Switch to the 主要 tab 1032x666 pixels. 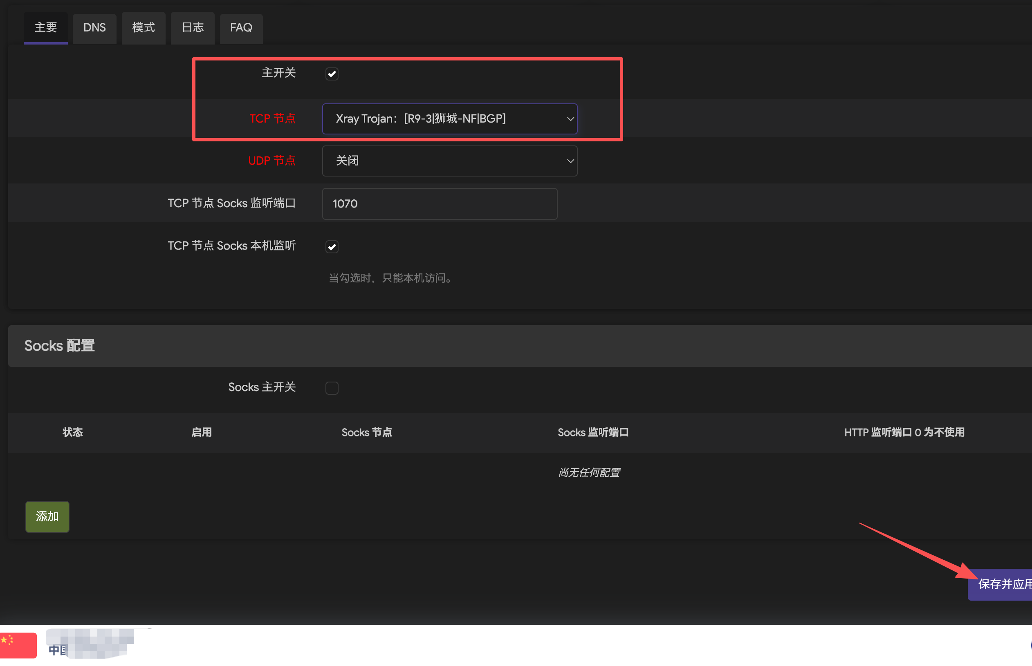coord(45,28)
